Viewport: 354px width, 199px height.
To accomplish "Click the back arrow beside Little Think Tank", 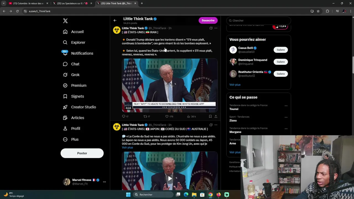I will [115, 20].
